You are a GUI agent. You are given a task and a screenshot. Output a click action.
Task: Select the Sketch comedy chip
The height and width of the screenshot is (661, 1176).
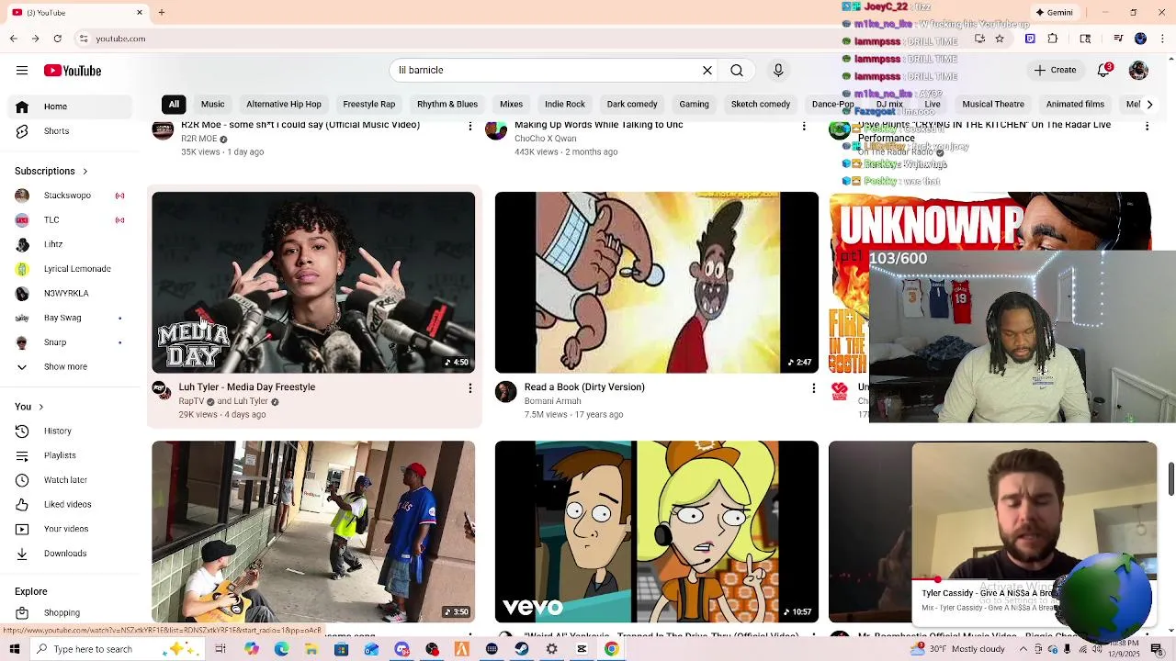(761, 104)
